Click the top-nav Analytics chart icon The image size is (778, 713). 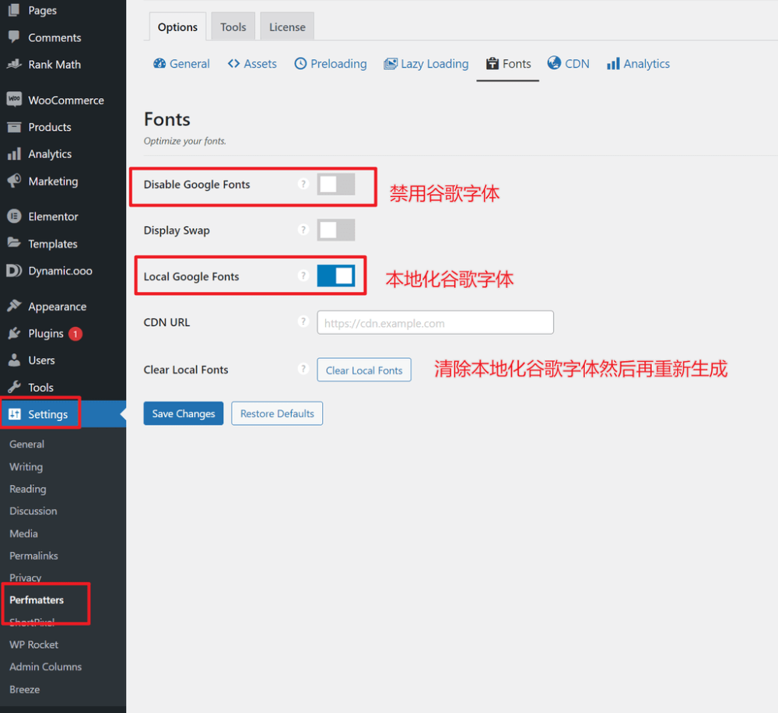tap(613, 64)
